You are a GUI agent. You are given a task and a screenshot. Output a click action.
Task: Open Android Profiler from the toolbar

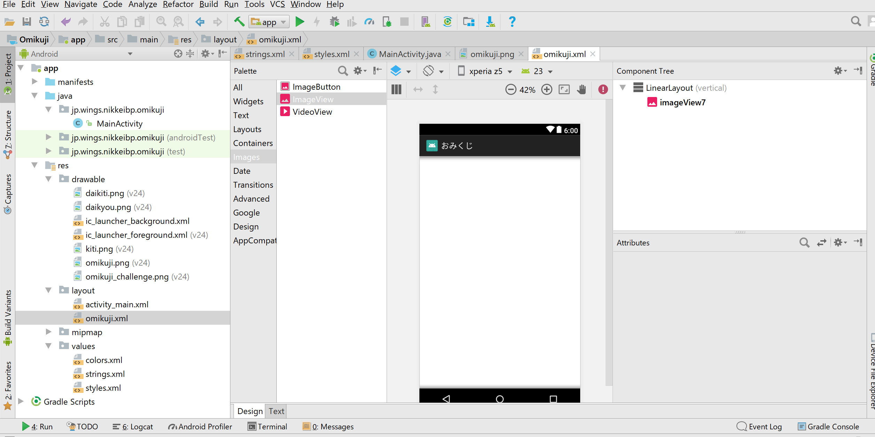click(x=369, y=22)
